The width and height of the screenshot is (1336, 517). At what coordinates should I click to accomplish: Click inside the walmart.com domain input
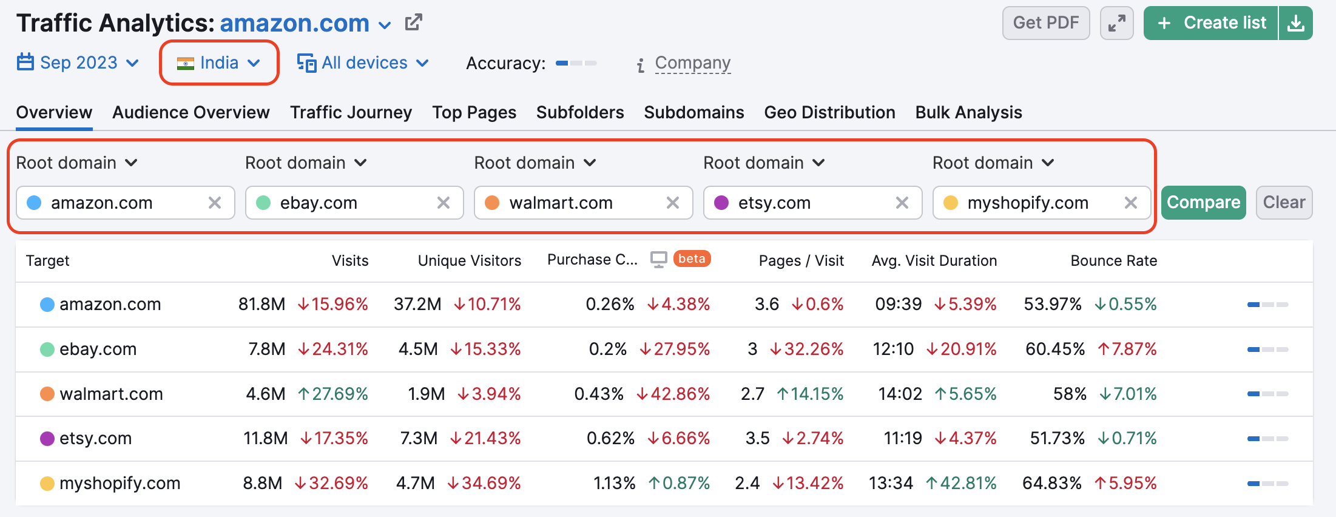[582, 203]
